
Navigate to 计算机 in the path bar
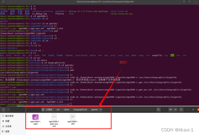49,109
